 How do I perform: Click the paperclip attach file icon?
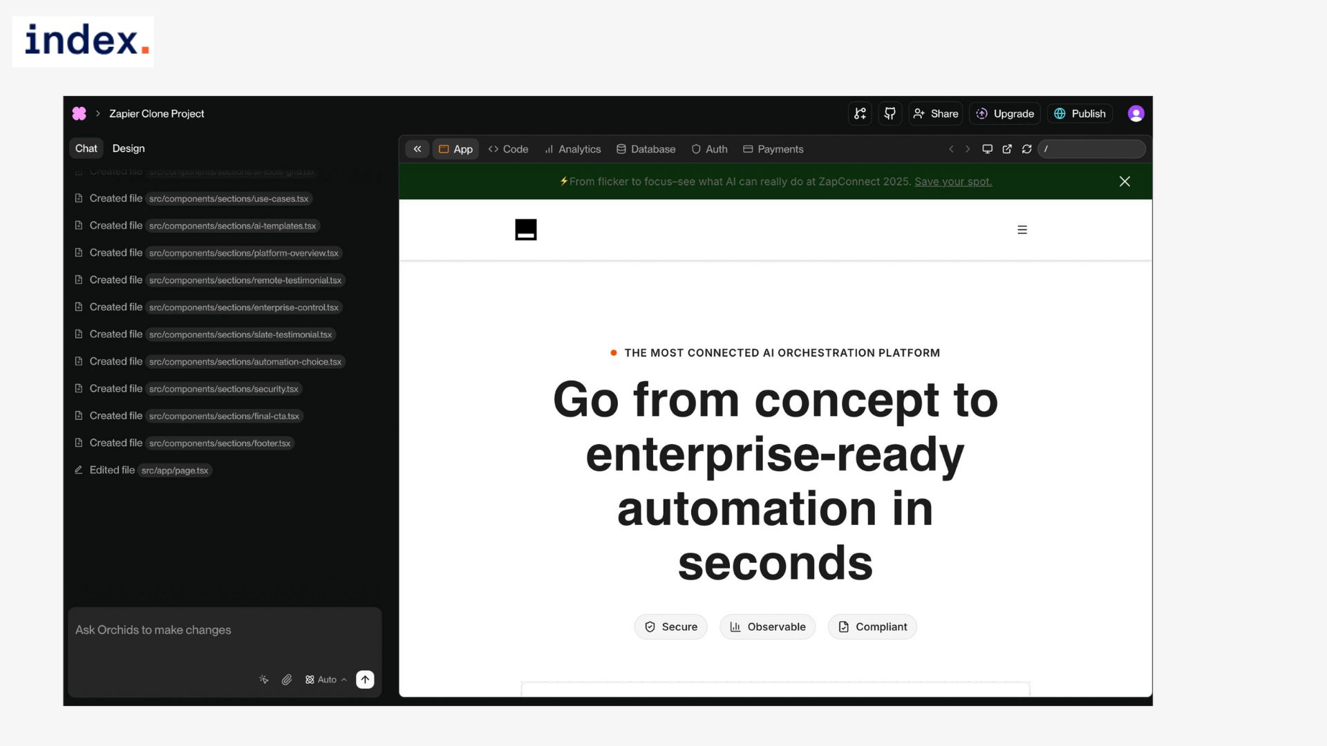click(287, 680)
